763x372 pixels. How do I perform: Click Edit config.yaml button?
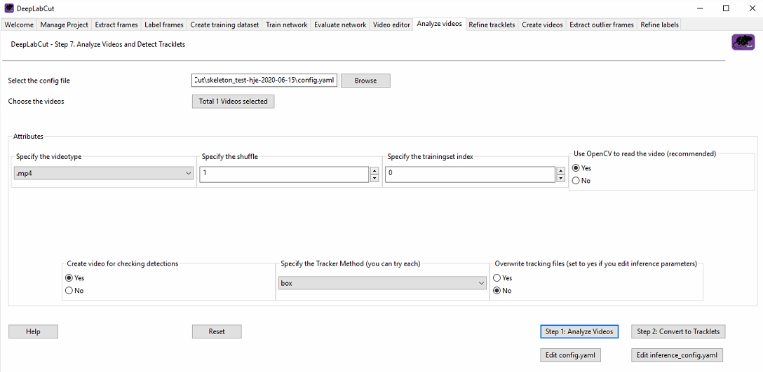tap(570, 355)
